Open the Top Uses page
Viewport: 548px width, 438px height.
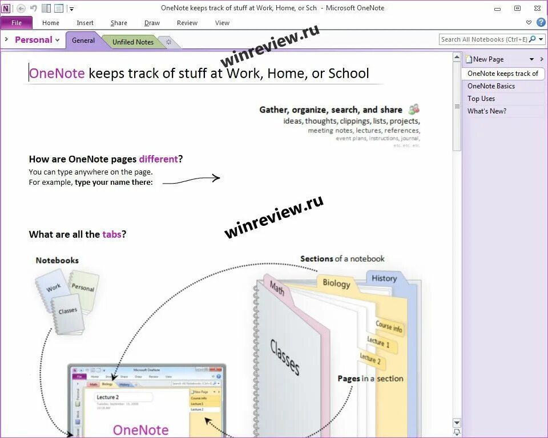pos(481,98)
